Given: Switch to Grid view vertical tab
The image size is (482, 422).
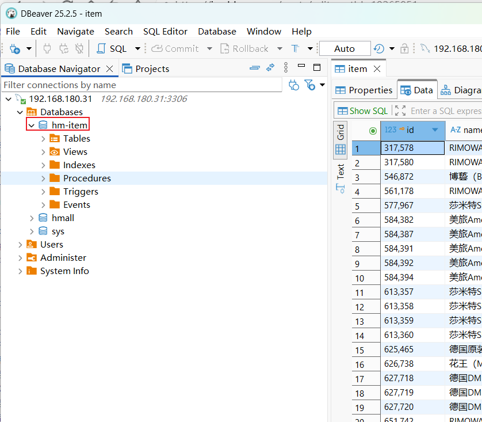Looking at the screenshot, I should (341, 140).
